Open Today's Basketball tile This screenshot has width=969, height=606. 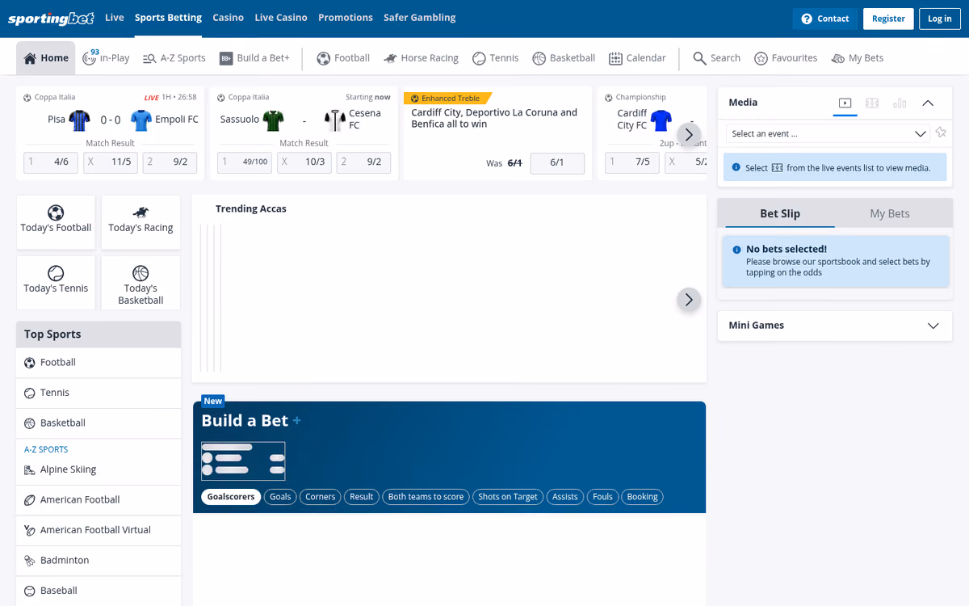click(x=141, y=283)
